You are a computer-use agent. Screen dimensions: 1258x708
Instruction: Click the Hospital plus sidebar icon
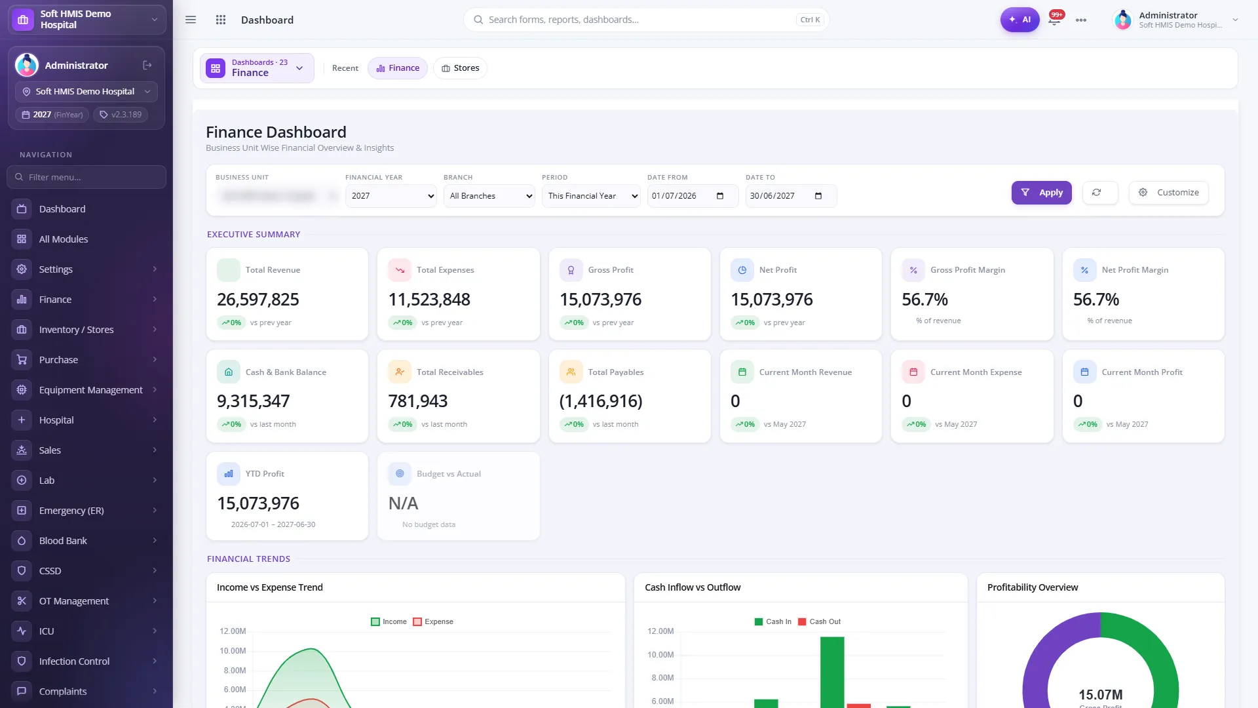coord(22,420)
